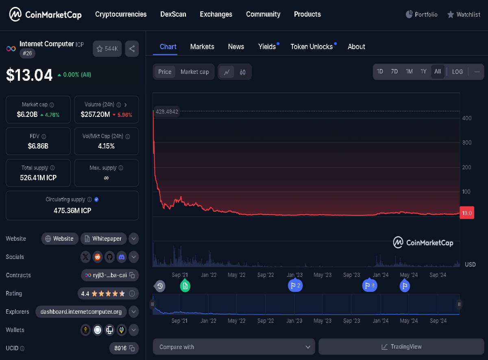Viewport: 488px width, 360px height.
Task: Click the flag marker labeled 3
Action: [370, 285]
